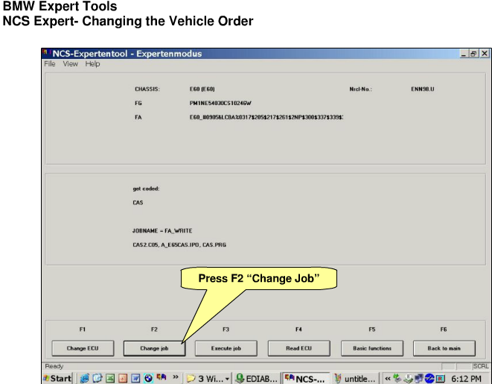Click the 'get coded:' label
Image resolution: width=492 pixels, height=384 pixels.
point(146,189)
